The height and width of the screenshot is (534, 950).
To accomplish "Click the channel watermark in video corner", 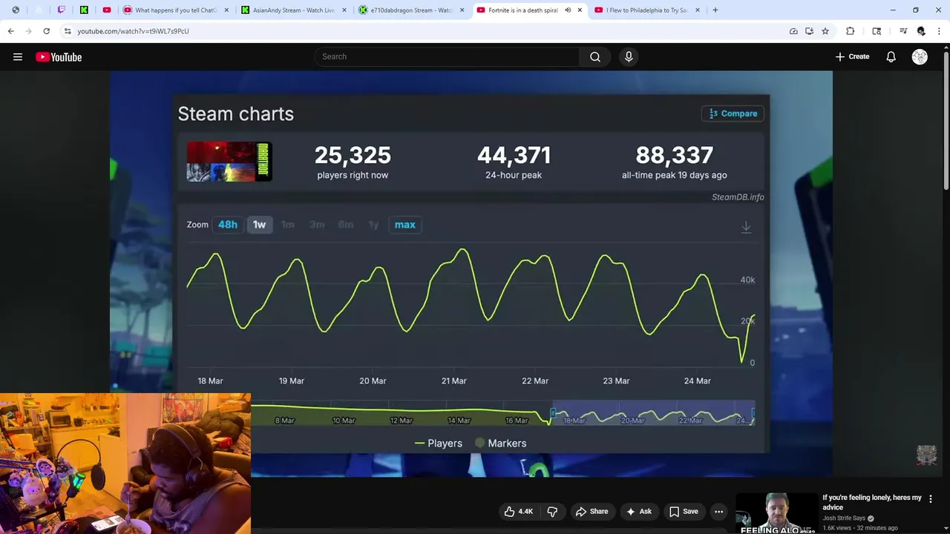I will pyautogui.click(x=926, y=455).
